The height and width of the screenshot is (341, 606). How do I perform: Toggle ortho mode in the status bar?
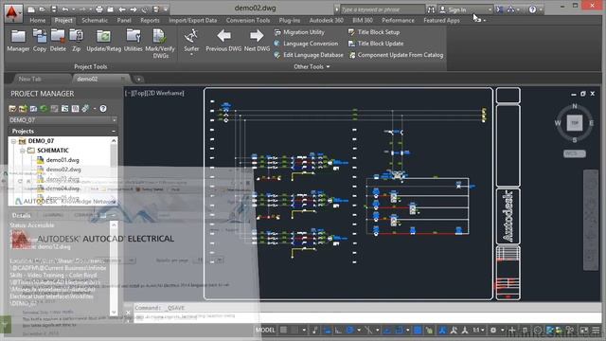(338, 331)
